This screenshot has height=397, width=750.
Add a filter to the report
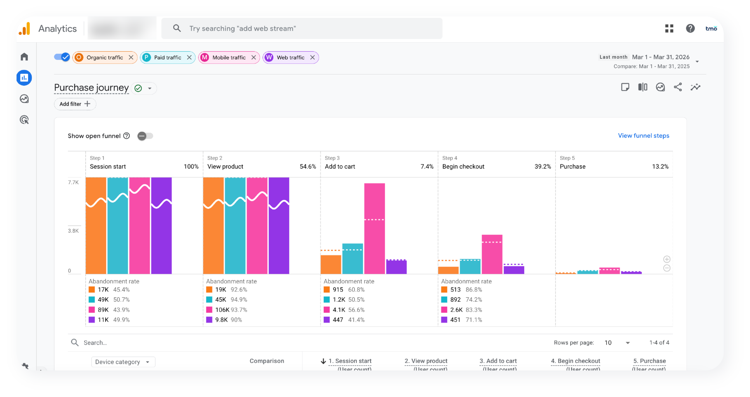point(75,104)
